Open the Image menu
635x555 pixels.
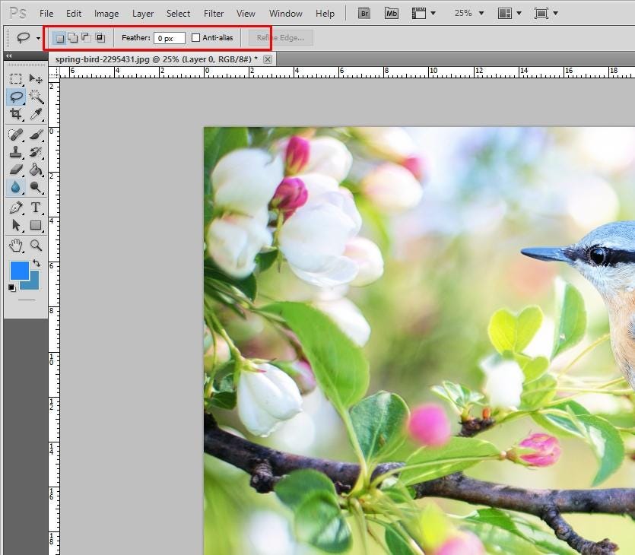106,14
